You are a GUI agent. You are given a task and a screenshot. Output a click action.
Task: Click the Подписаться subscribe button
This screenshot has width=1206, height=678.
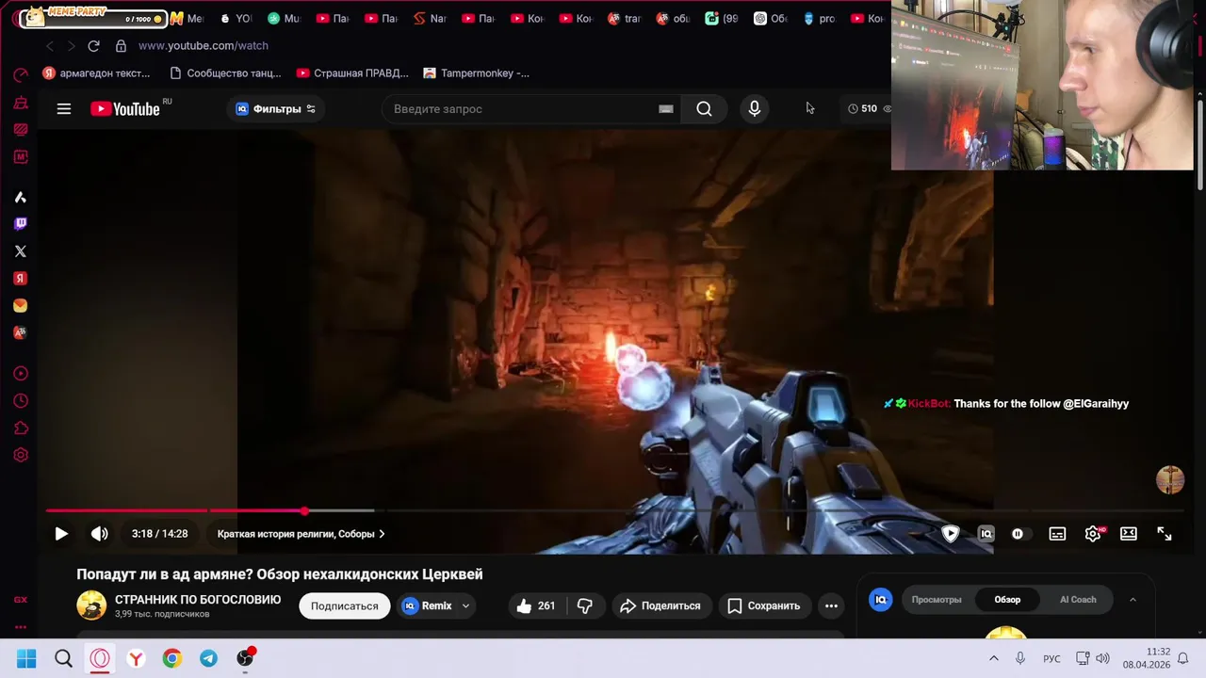[345, 606]
